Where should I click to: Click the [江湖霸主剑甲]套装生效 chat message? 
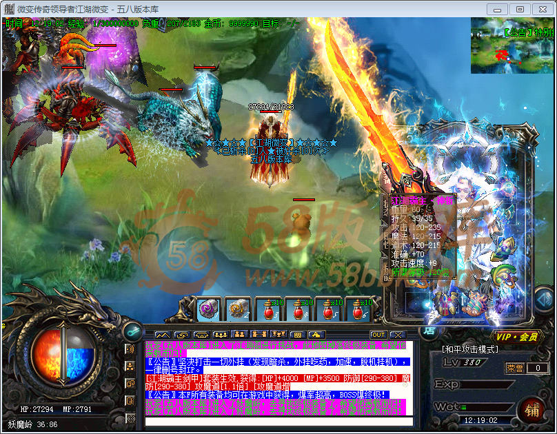point(278,382)
